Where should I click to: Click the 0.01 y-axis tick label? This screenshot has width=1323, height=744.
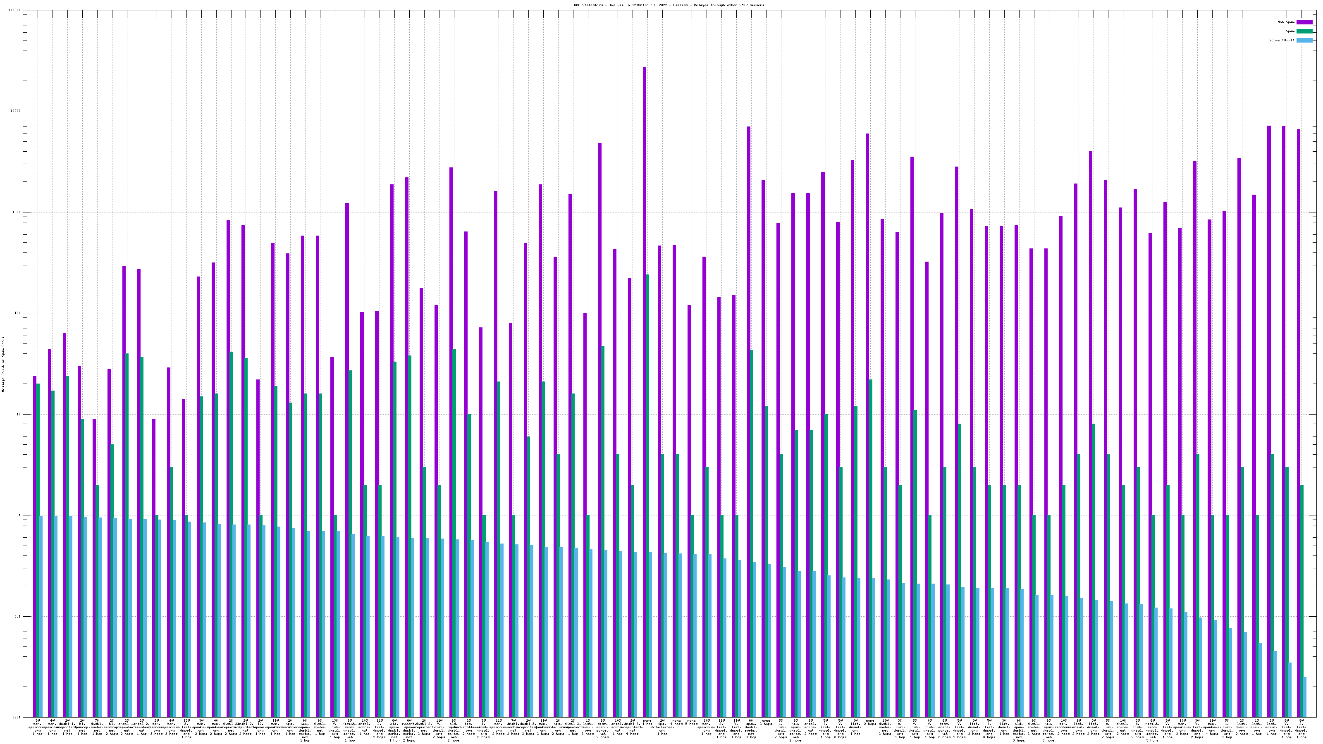(17, 717)
